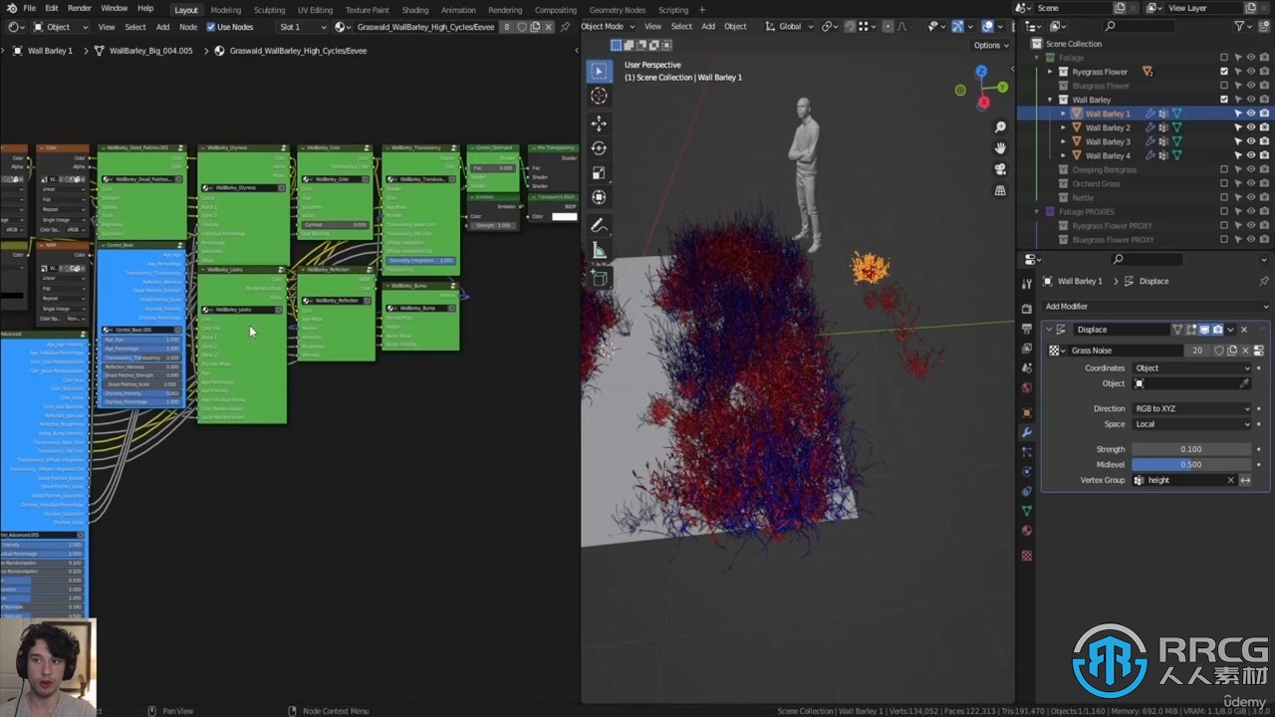Image resolution: width=1275 pixels, height=717 pixels.
Task: Expand Ryegrass Flower collection
Action: pos(1050,72)
